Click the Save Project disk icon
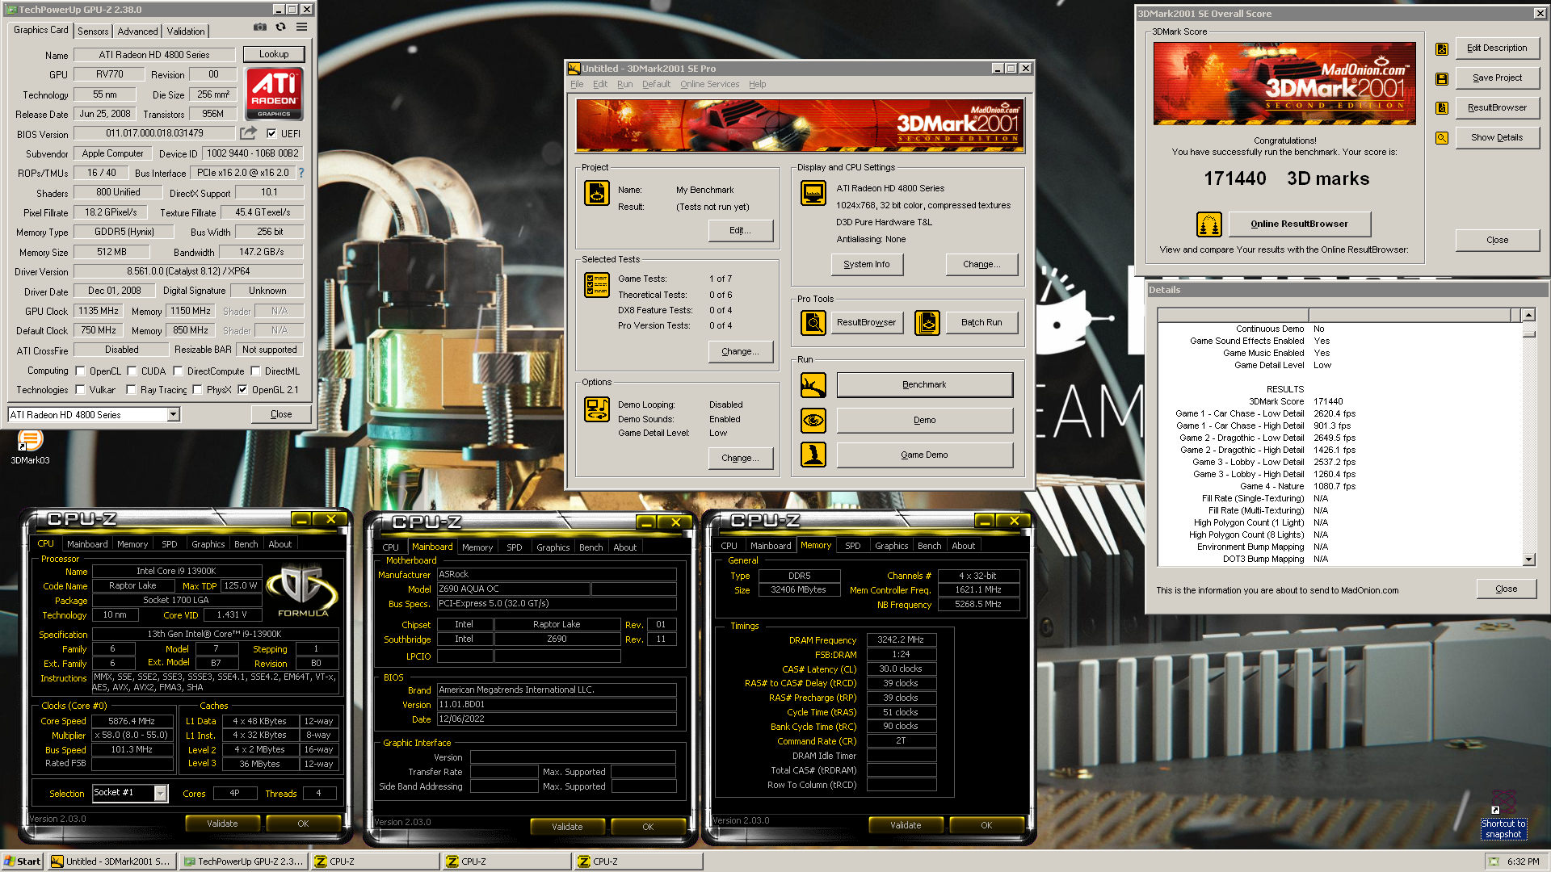The image size is (1551, 872). [1442, 79]
